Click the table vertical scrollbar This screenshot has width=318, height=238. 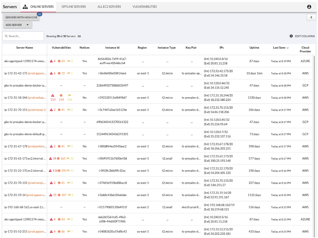pos(314,146)
